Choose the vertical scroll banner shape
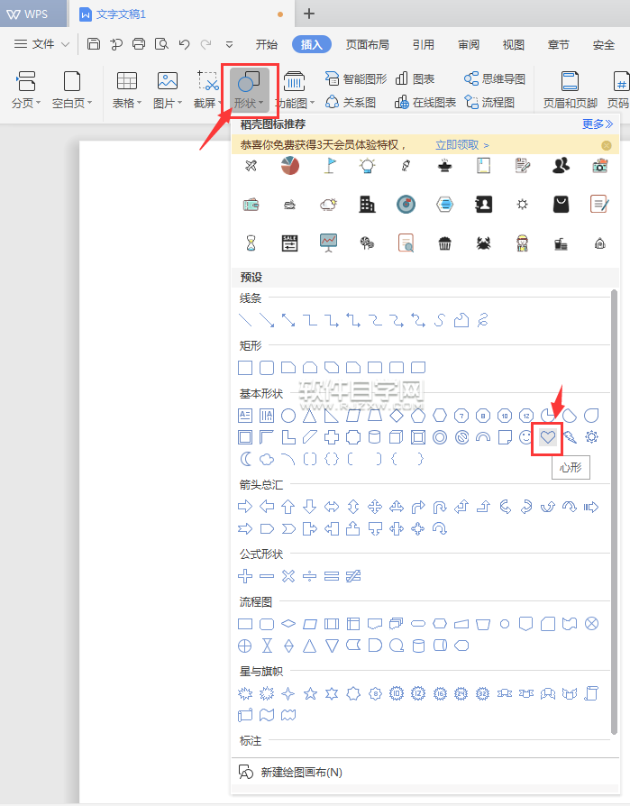Screen dimensions: 630x806 [x=591, y=694]
